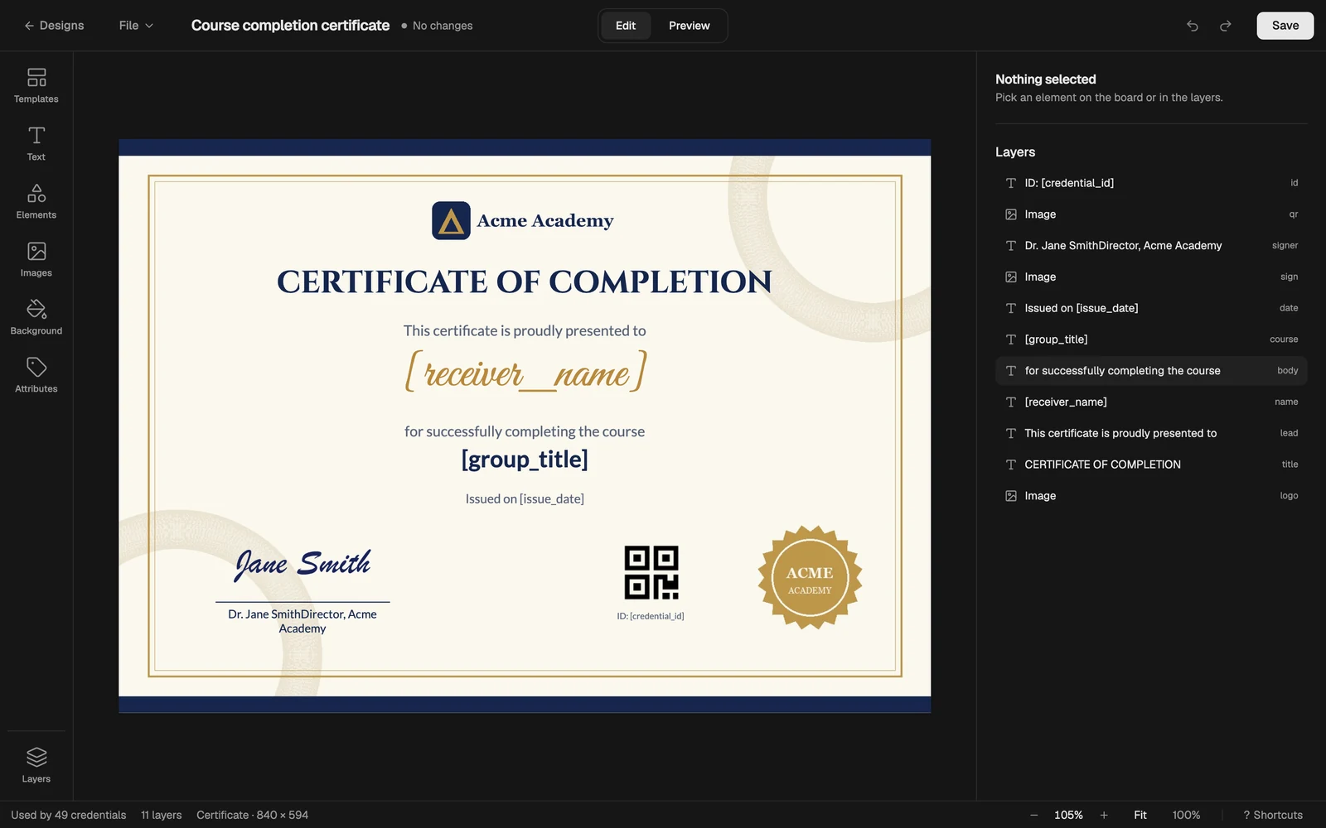Select 'This certificate is proudly presented to' layer
1326x828 pixels.
[1151, 433]
